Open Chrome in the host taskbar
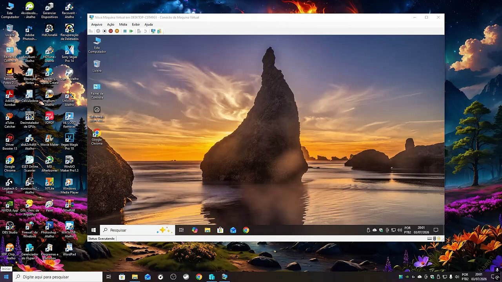The height and width of the screenshot is (282, 502). 199,277
